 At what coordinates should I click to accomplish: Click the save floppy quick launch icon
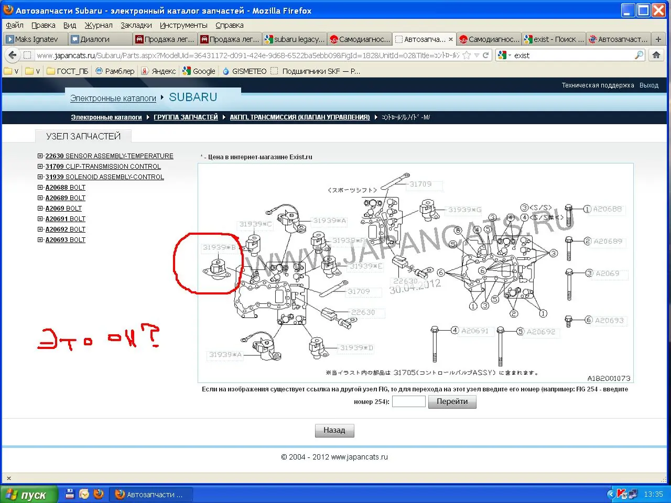tap(70, 494)
